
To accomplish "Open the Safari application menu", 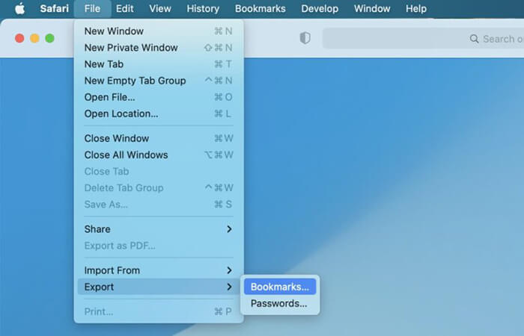I will tap(54, 8).
